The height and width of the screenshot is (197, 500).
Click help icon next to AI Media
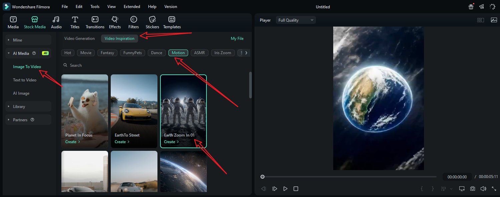tap(34, 53)
